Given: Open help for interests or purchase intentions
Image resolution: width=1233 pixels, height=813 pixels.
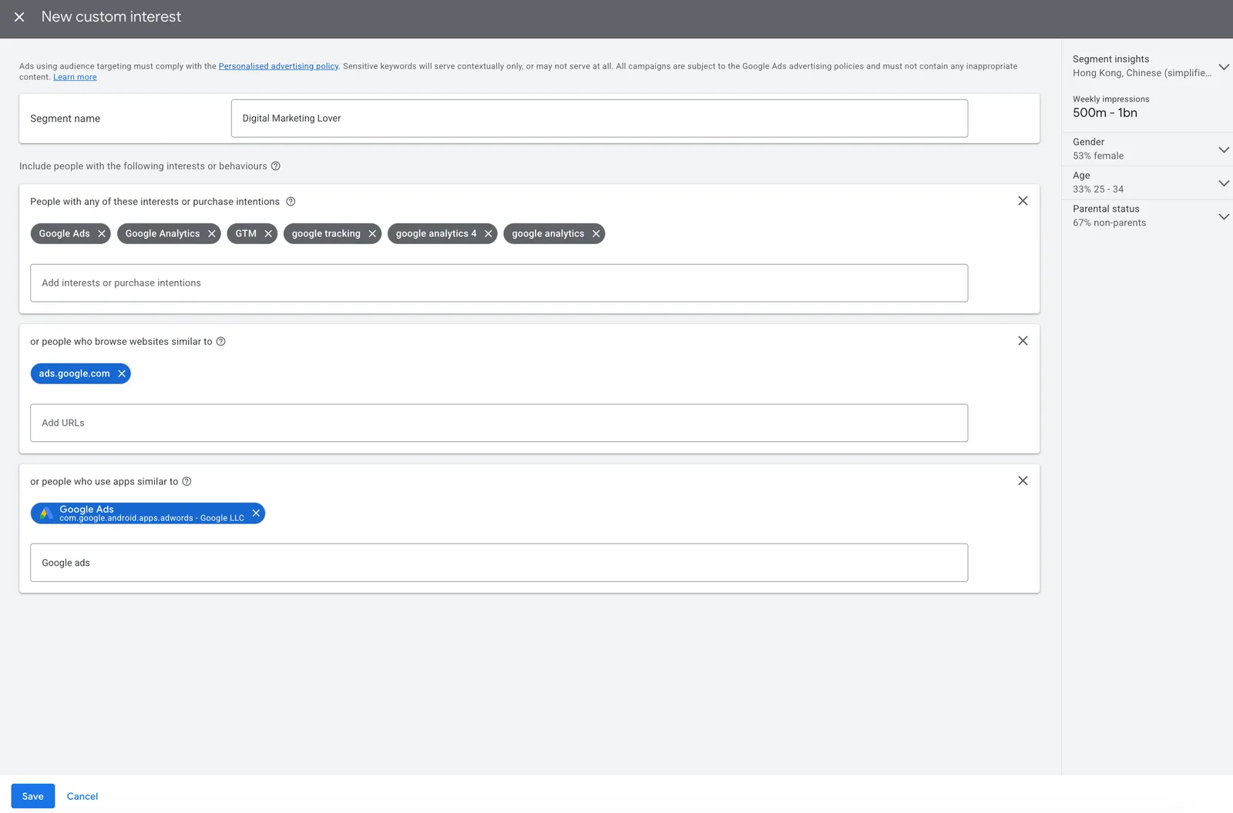Looking at the screenshot, I should [291, 202].
